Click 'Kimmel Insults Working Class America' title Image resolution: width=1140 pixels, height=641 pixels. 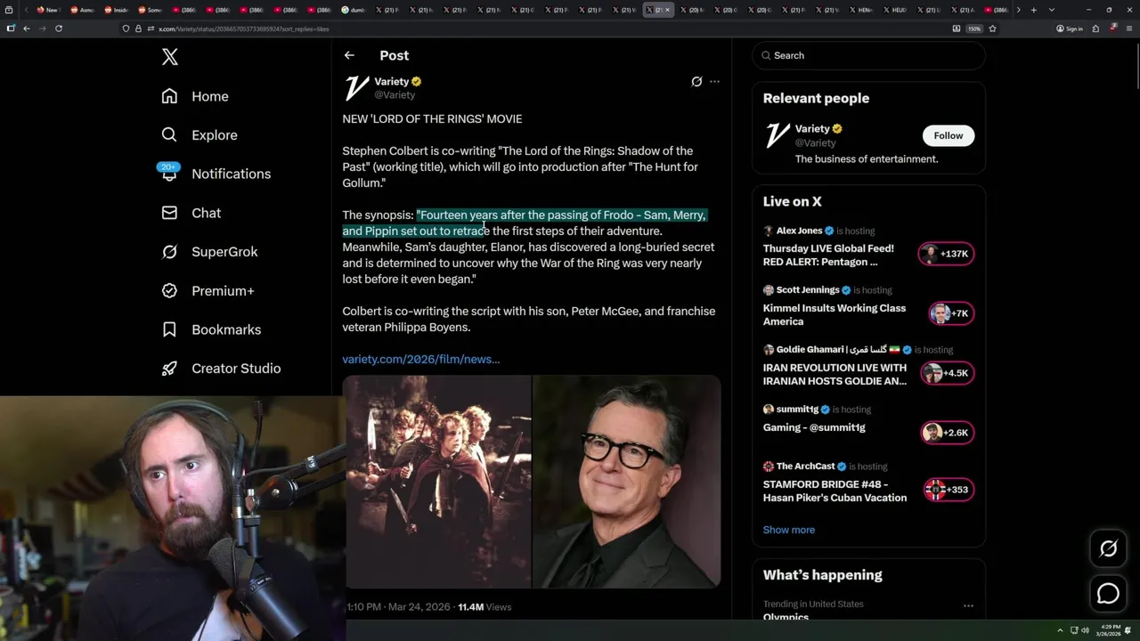[x=835, y=315]
